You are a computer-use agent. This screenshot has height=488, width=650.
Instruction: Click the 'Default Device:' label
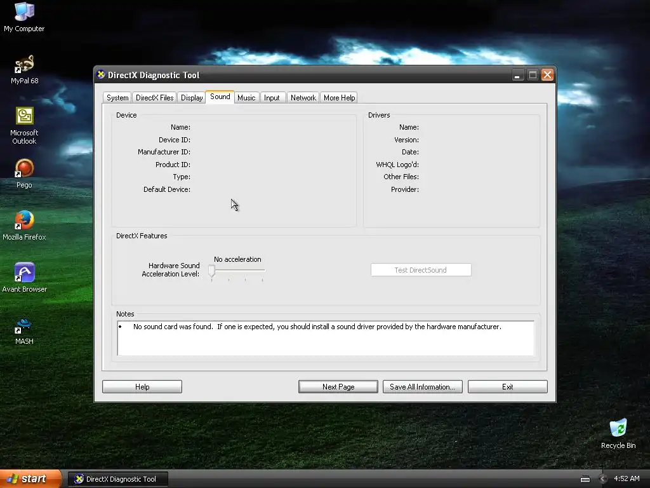[x=167, y=189]
